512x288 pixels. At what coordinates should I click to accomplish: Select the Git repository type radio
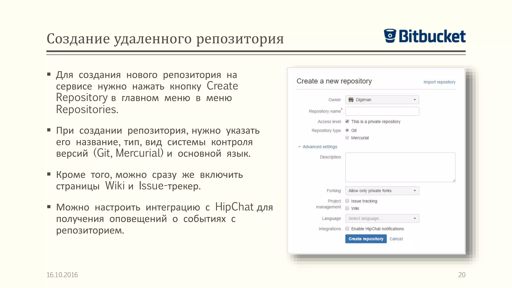click(347, 130)
